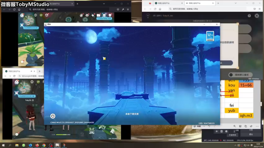Screen dimensions: 264x148
Task: Open the quest icon beside 2P in top-left Firefox game
Action: 47,15
